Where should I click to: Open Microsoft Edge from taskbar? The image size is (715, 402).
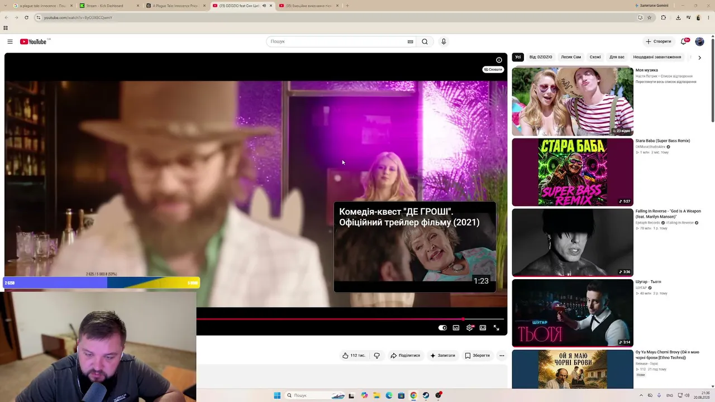pyautogui.click(x=389, y=395)
